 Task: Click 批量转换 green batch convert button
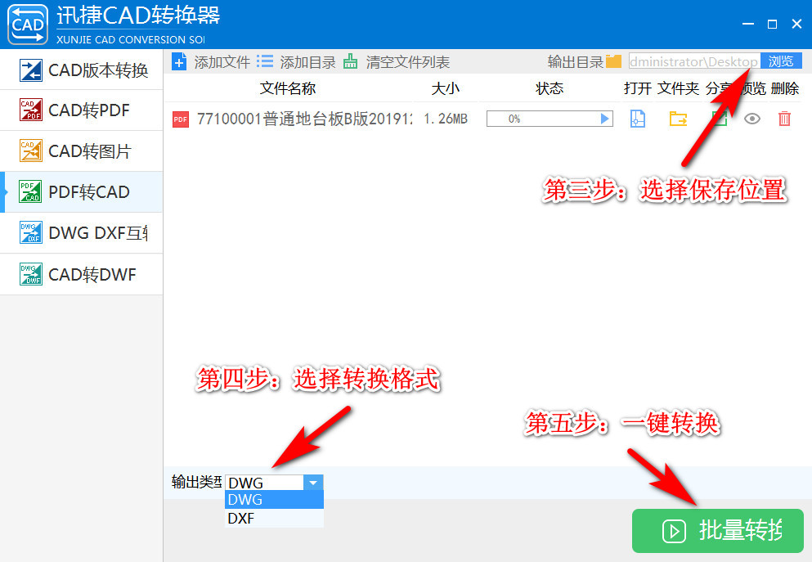(718, 531)
